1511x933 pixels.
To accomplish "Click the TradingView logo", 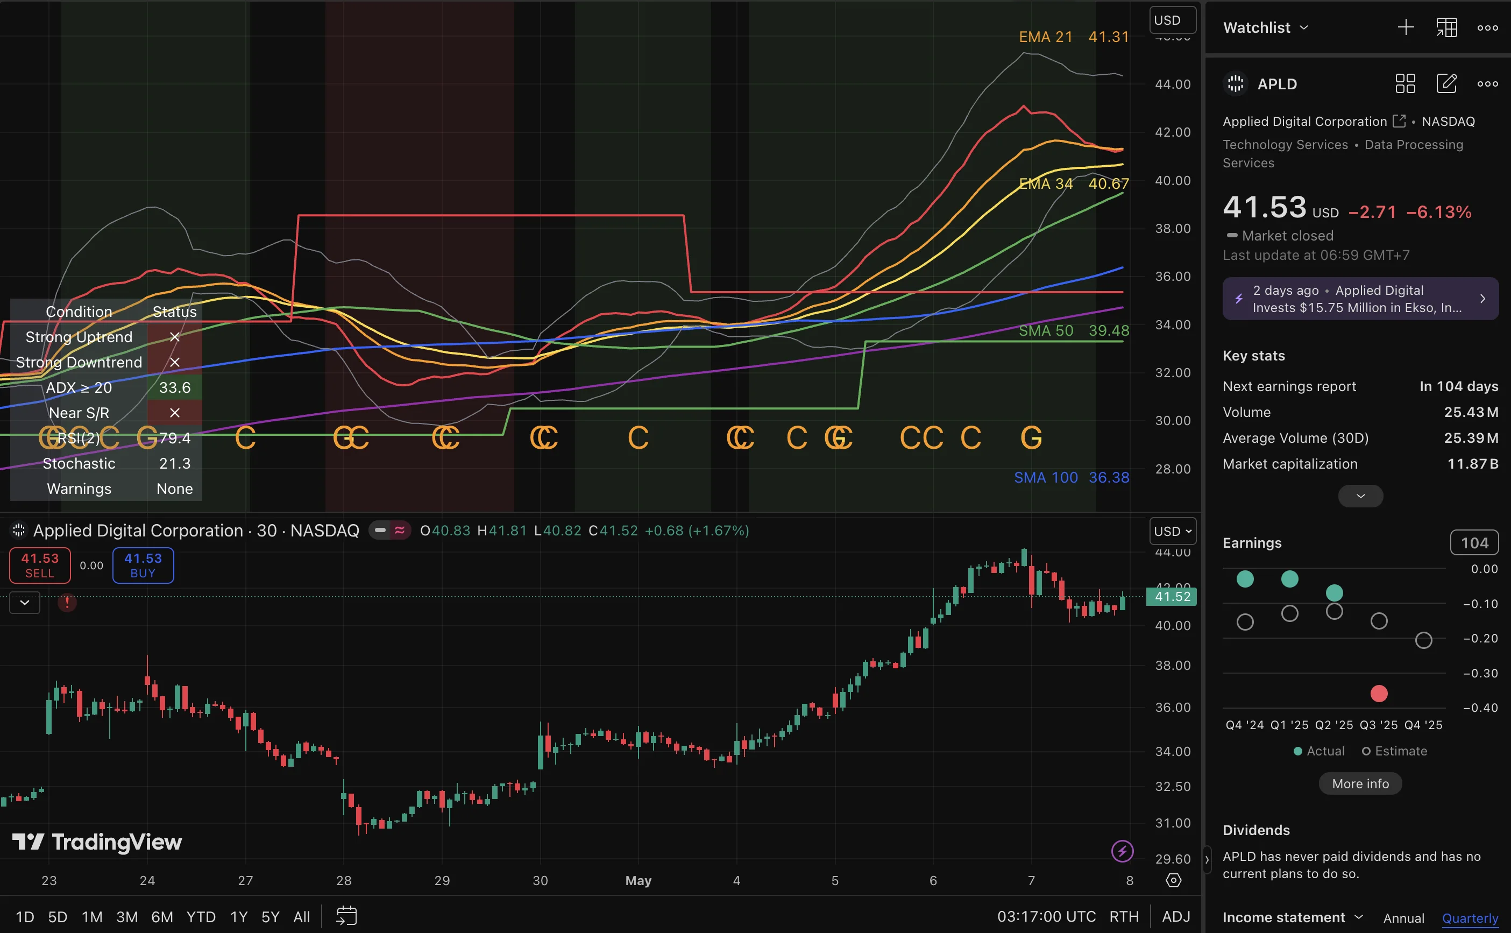I will coord(97,842).
